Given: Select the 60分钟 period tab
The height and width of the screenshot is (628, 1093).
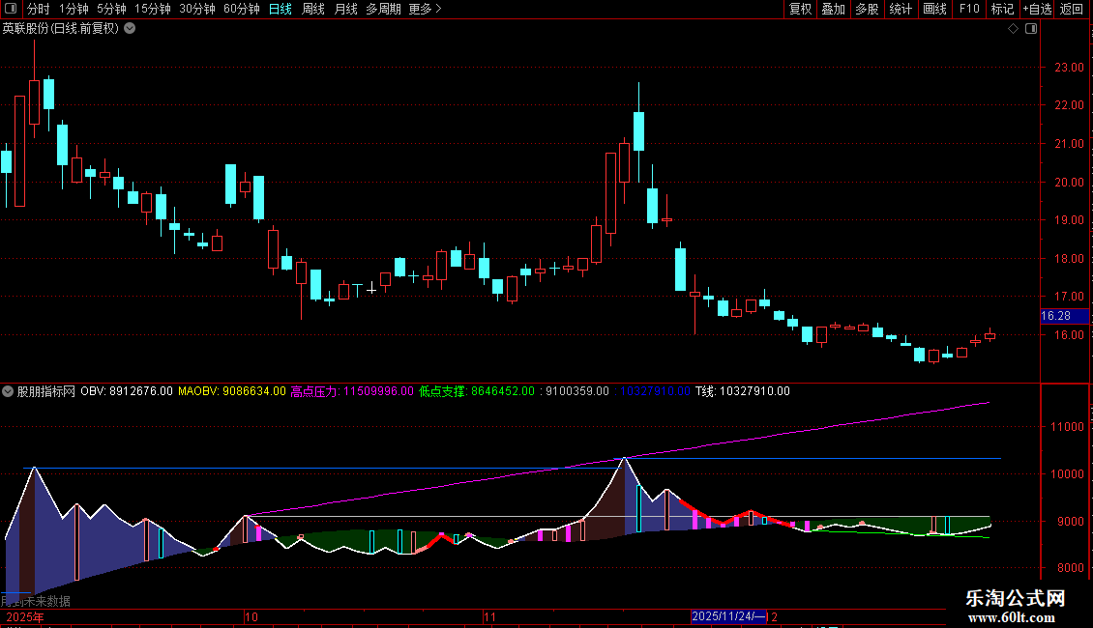Looking at the screenshot, I should [241, 9].
